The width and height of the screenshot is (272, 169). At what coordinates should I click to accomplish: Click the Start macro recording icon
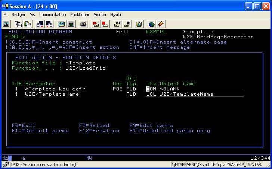click(95, 24)
